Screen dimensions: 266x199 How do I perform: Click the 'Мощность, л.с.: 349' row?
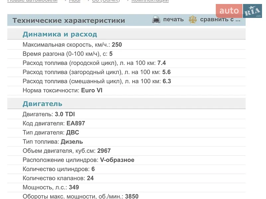click(126, 187)
